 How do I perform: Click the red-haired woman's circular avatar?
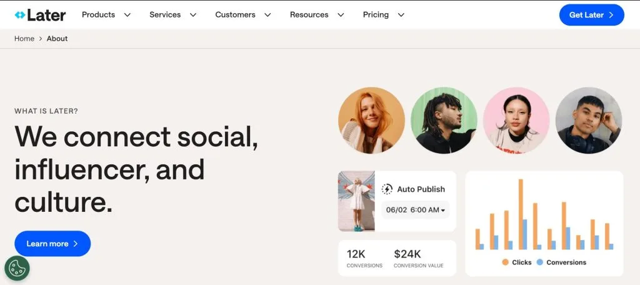pos(371,121)
